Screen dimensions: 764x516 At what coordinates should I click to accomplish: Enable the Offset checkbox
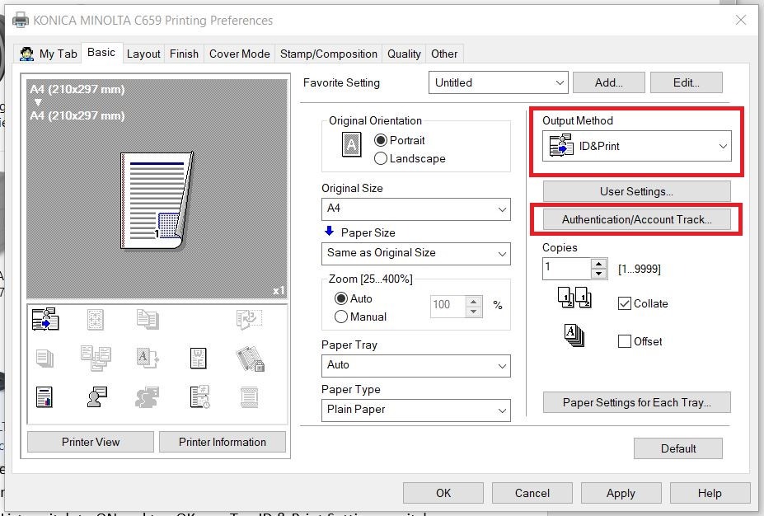tap(625, 341)
